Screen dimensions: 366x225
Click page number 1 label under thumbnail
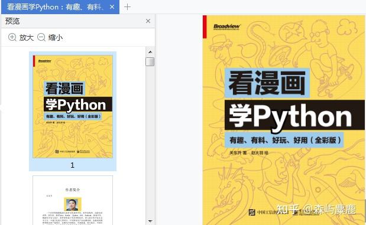pyautogui.click(x=72, y=165)
